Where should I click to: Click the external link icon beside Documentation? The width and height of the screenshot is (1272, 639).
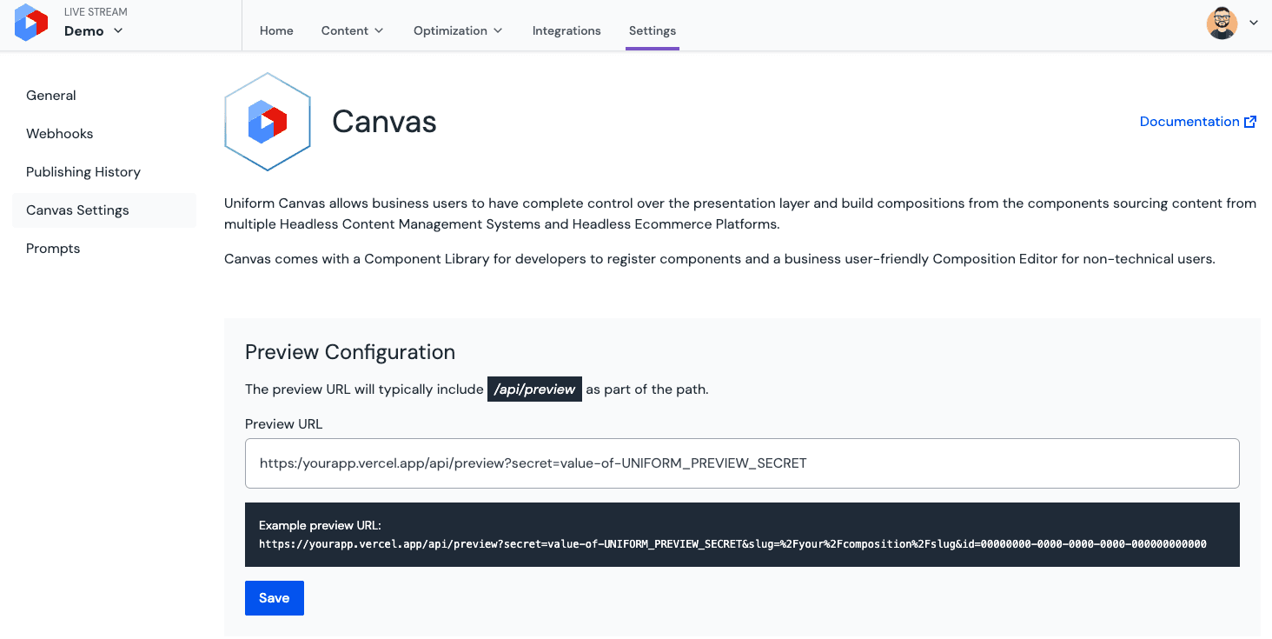pos(1250,121)
